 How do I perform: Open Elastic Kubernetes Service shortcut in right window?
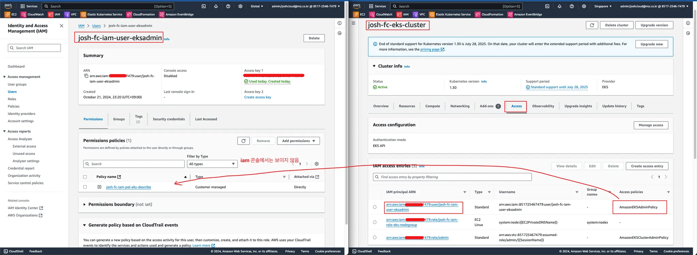coord(450,14)
